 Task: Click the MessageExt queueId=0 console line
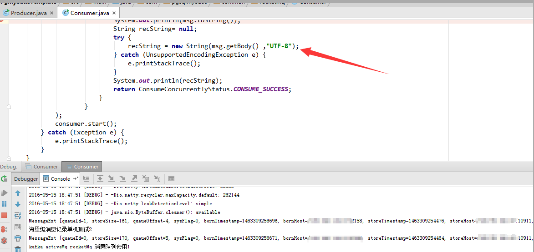click(281, 238)
